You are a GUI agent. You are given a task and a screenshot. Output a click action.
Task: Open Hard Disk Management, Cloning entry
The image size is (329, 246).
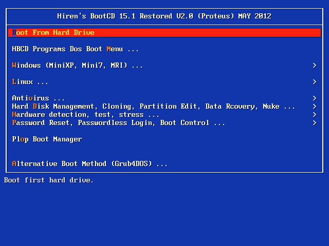pyautogui.click(x=164, y=106)
